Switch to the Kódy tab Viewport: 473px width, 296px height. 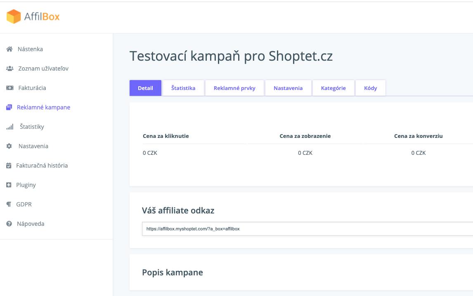[x=371, y=88]
